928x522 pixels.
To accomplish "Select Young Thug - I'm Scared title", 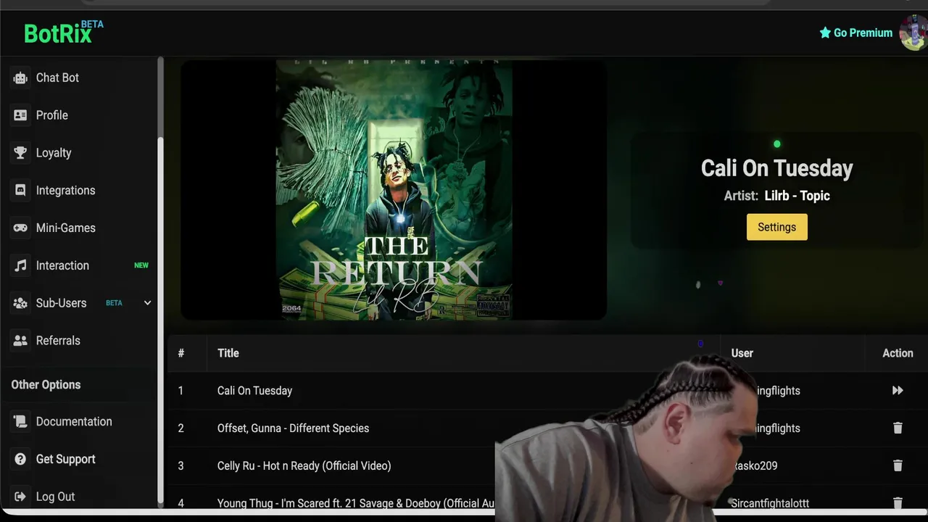I will 356,503.
